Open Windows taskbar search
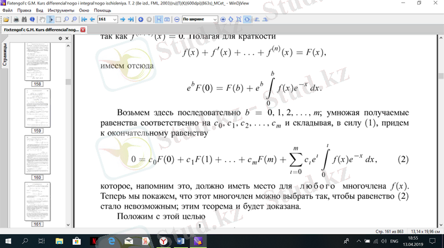Viewport: 444px width, 248px height. coord(25,241)
